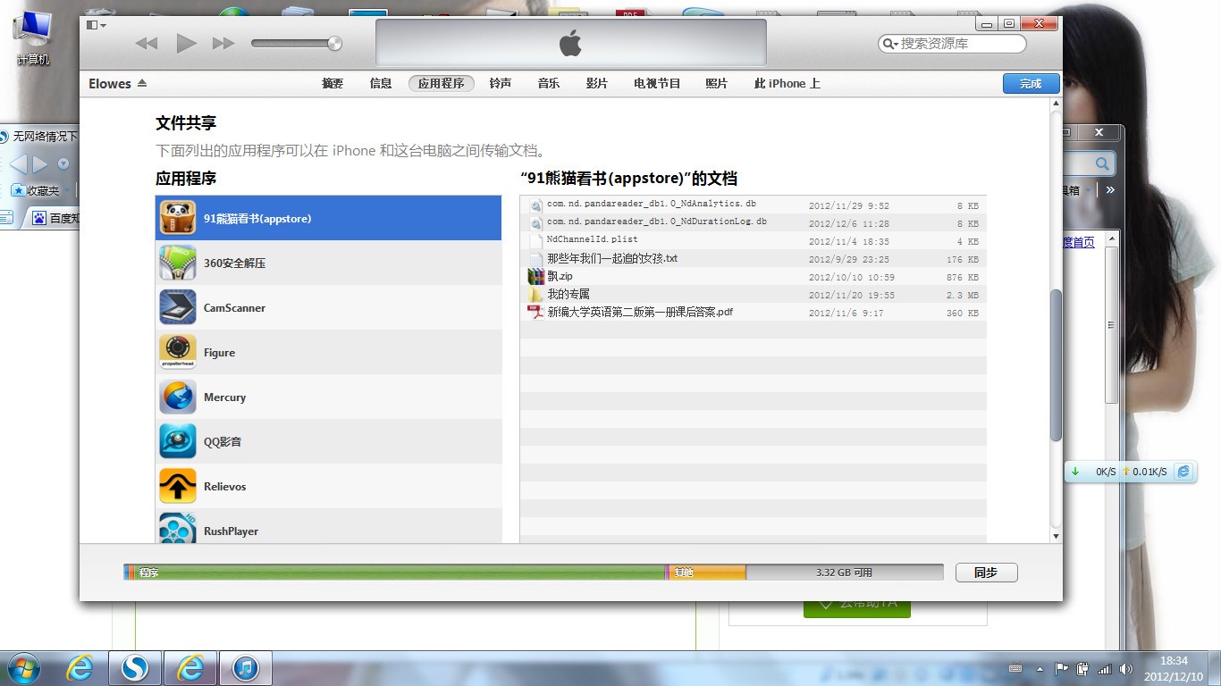Open the 铃声 tab
This screenshot has width=1221, height=686.
tap(501, 83)
